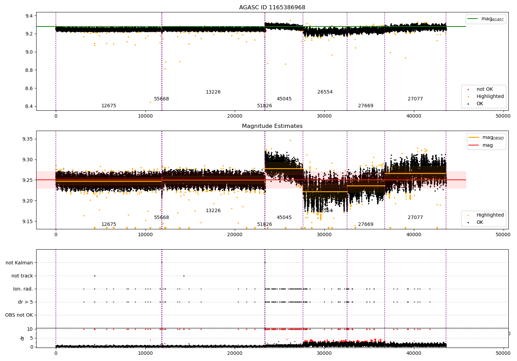Click OBSID label 55668 in the top plot
517x361 pixels.
pyautogui.click(x=161, y=99)
